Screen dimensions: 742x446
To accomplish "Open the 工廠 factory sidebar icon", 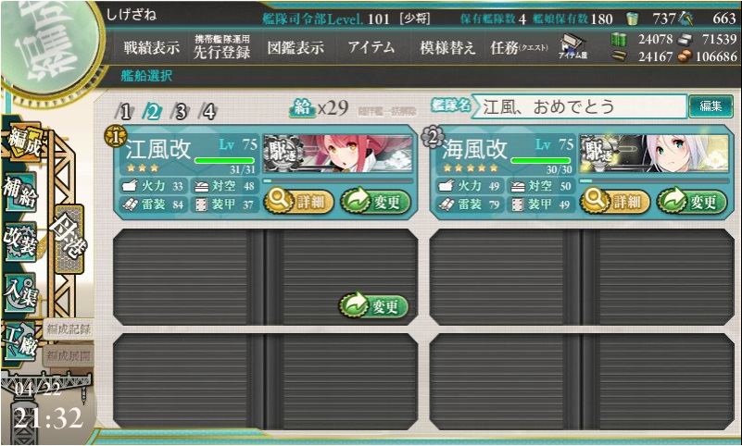I will point(20,342).
